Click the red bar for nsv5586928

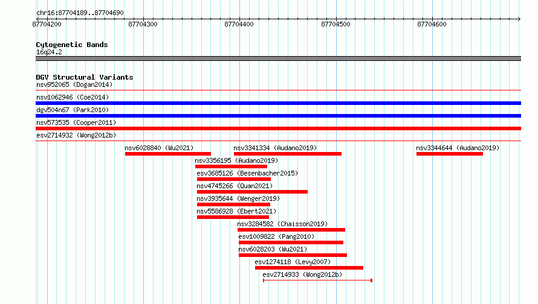point(233,217)
